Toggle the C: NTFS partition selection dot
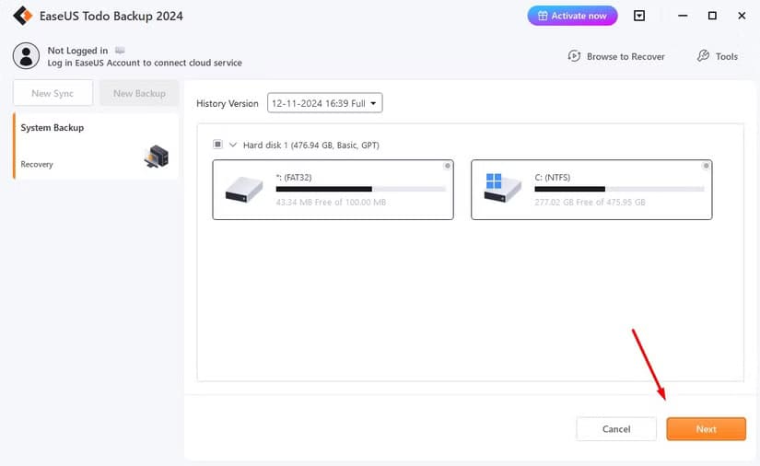This screenshot has height=466, width=760. pos(707,166)
